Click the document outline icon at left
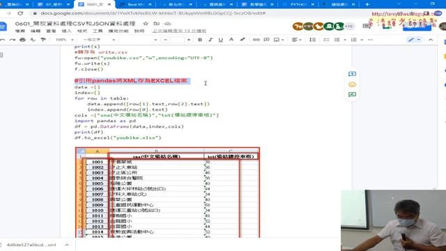Viewport: 446px width, 251px height. [1, 55]
